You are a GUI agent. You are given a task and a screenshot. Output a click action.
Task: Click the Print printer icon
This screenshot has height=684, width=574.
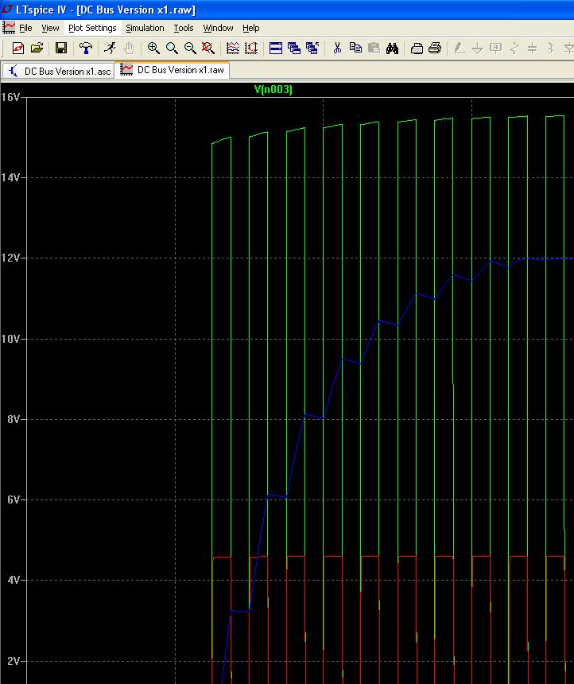435,48
